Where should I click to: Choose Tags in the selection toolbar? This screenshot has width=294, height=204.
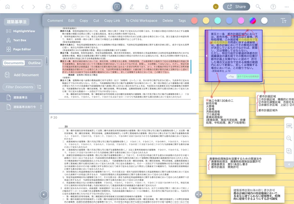pyautogui.click(x=182, y=21)
